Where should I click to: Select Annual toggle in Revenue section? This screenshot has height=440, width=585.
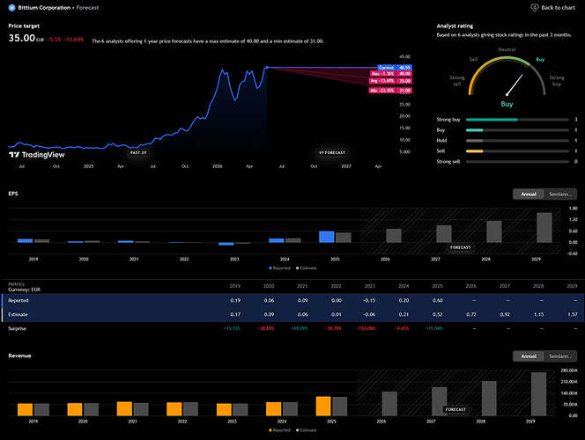[529, 356]
